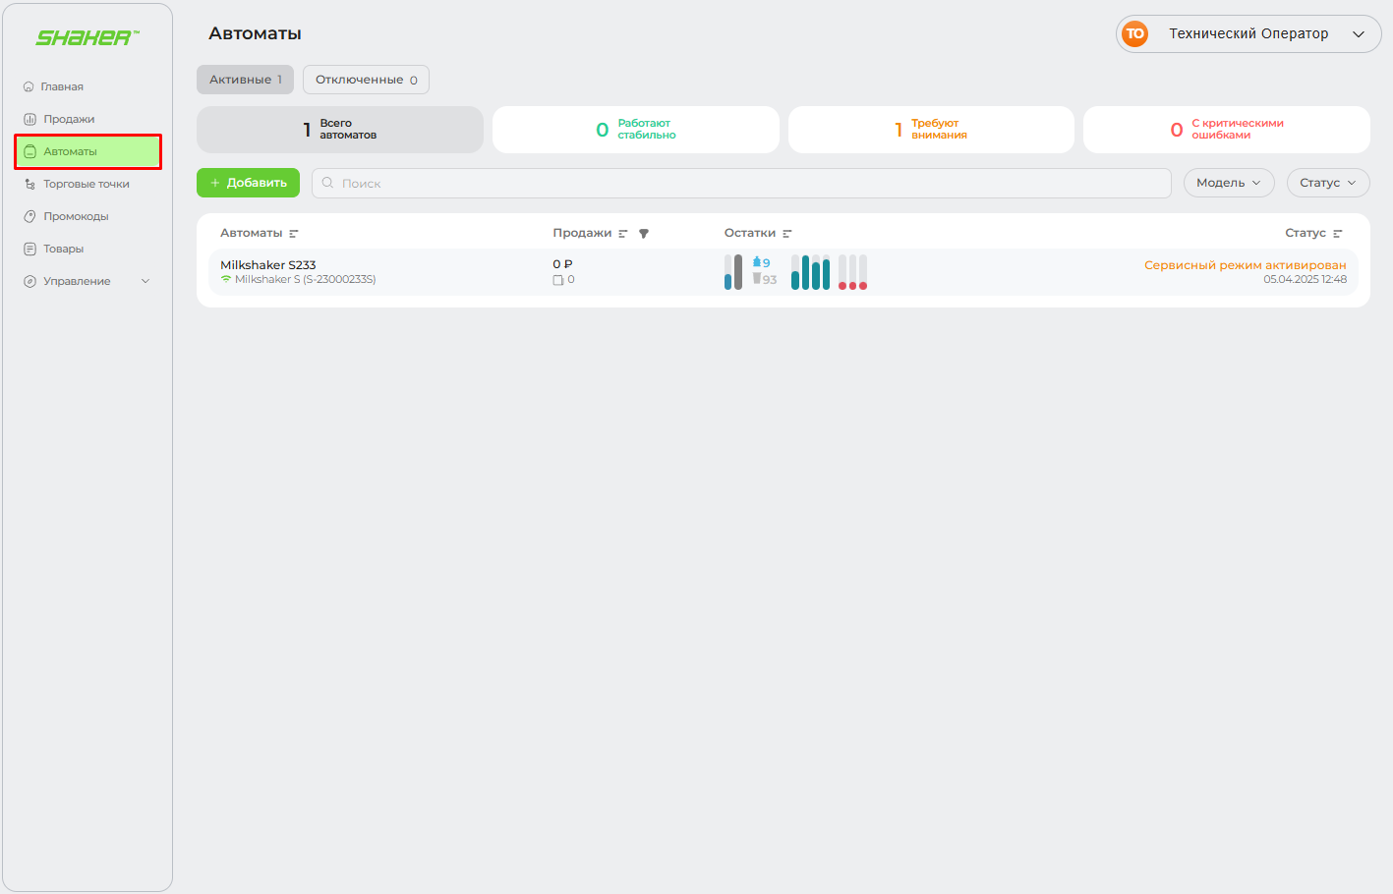Click the search magnifier icon
This screenshot has height=894, width=1393.
point(328,183)
